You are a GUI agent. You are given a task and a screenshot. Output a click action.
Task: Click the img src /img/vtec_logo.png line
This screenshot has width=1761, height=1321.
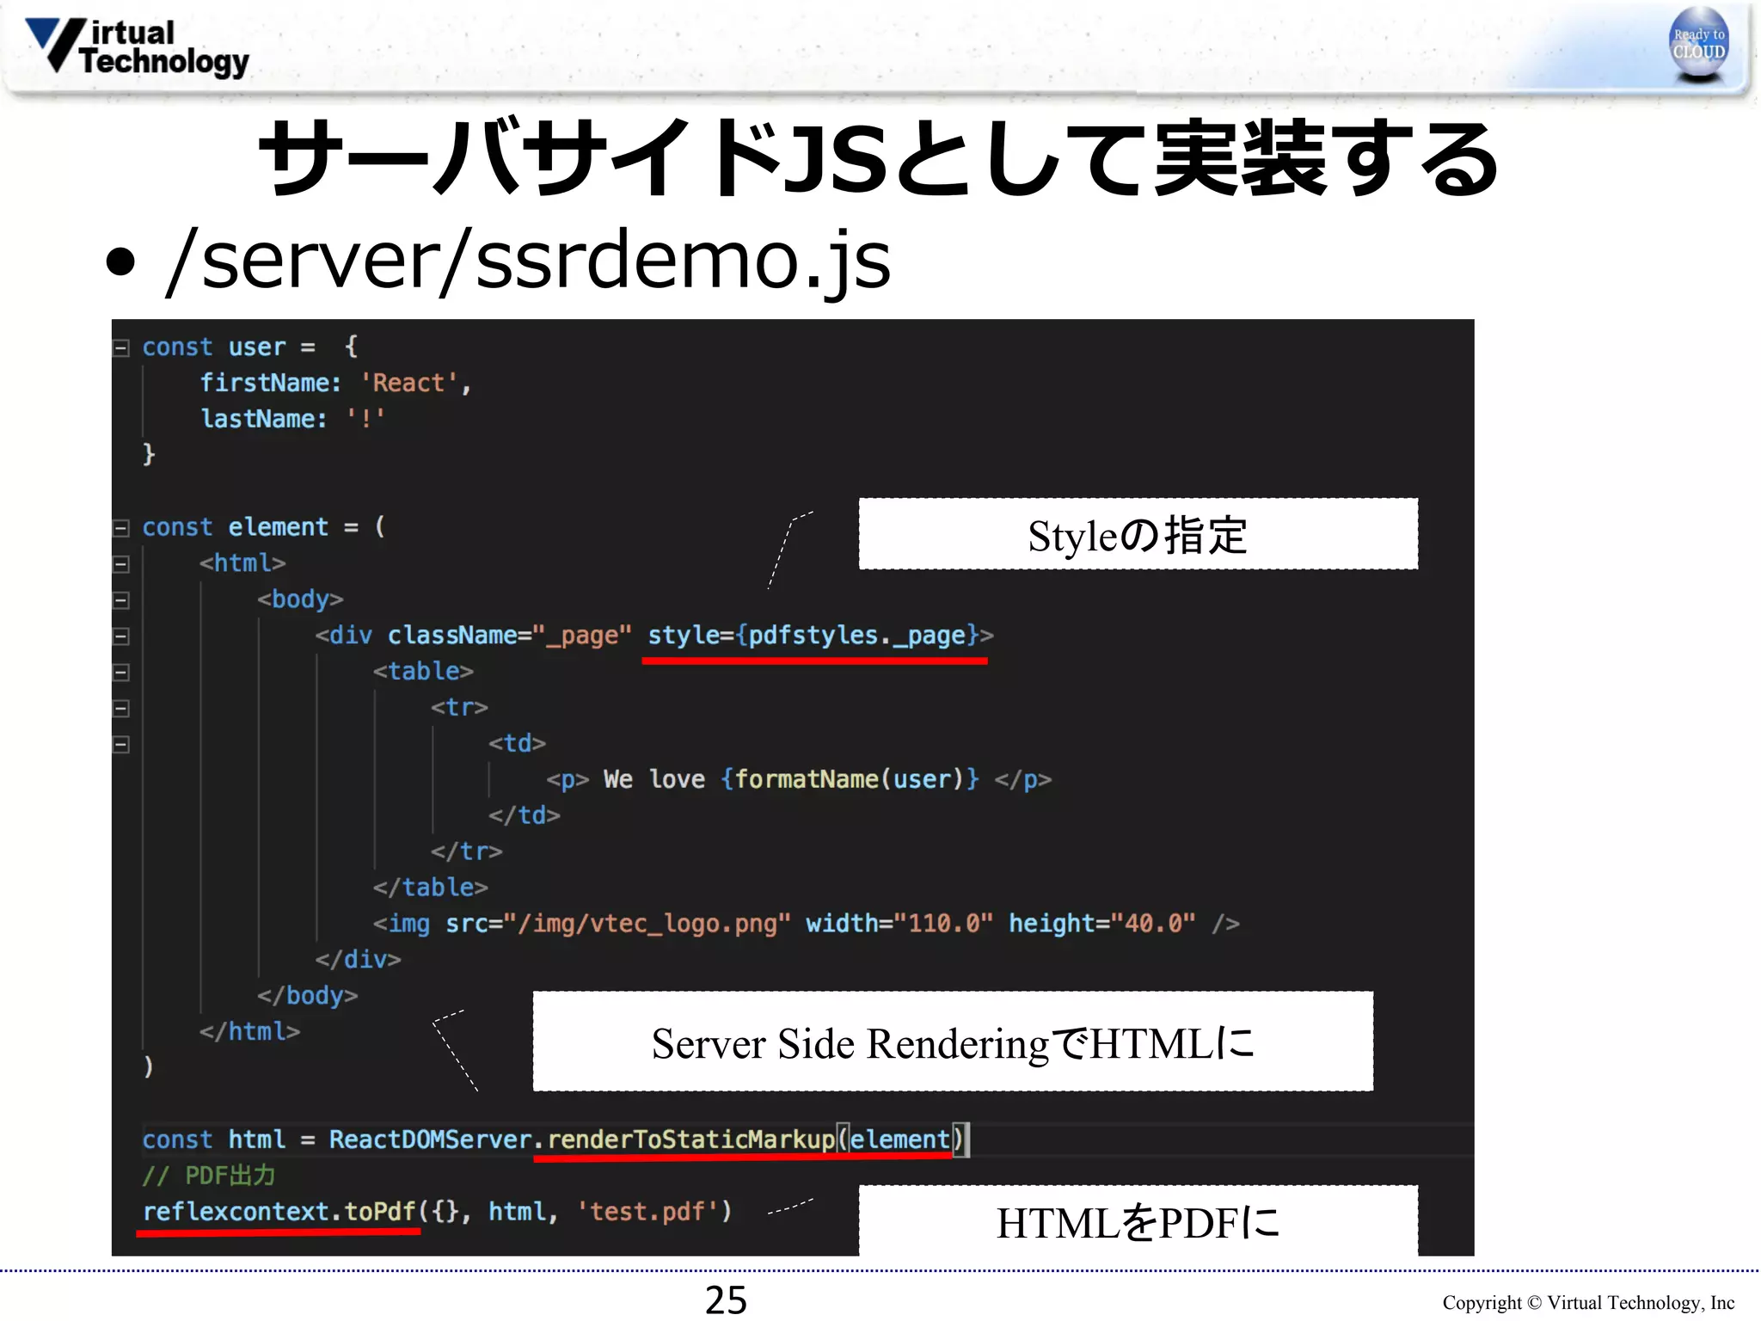click(x=806, y=924)
